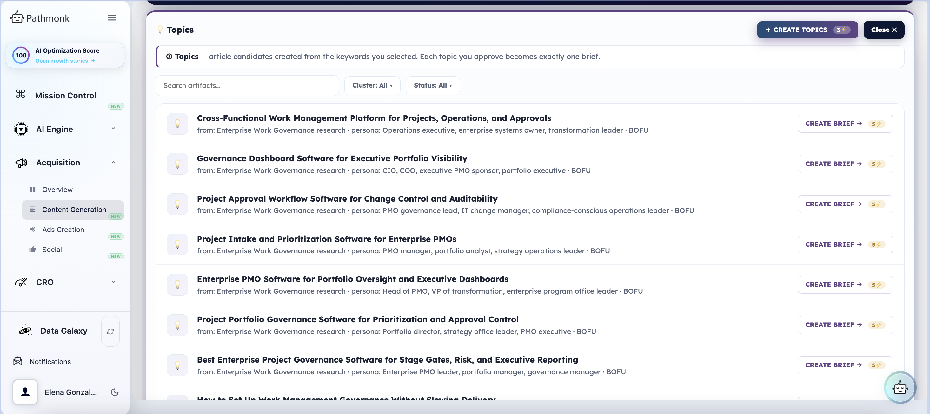Viewport: 930px width, 414px height.
Task: Click lightbulb icon for Project Approval Workflow topic
Action: tap(177, 204)
